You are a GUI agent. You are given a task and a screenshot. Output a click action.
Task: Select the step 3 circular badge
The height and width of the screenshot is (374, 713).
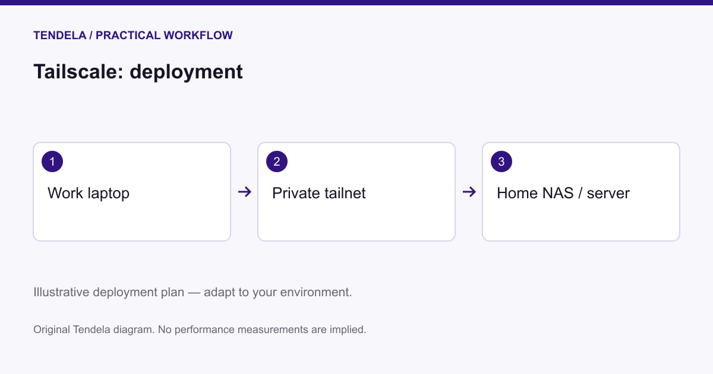tap(501, 161)
